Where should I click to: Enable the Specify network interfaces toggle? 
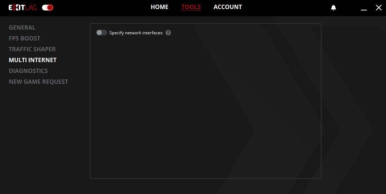[102, 33]
